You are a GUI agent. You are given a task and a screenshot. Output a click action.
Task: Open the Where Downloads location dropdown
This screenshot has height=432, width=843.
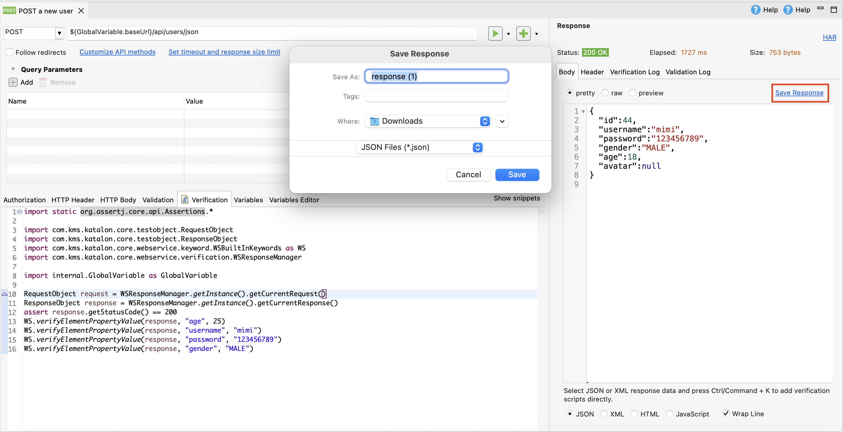click(428, 121)
